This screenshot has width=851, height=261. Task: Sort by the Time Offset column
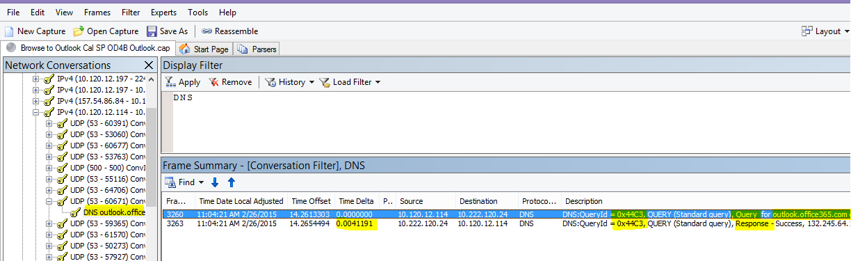click(311, 200)
